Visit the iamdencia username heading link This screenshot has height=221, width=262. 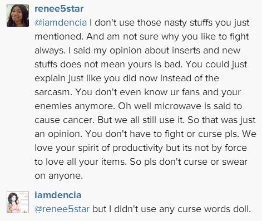58,195
